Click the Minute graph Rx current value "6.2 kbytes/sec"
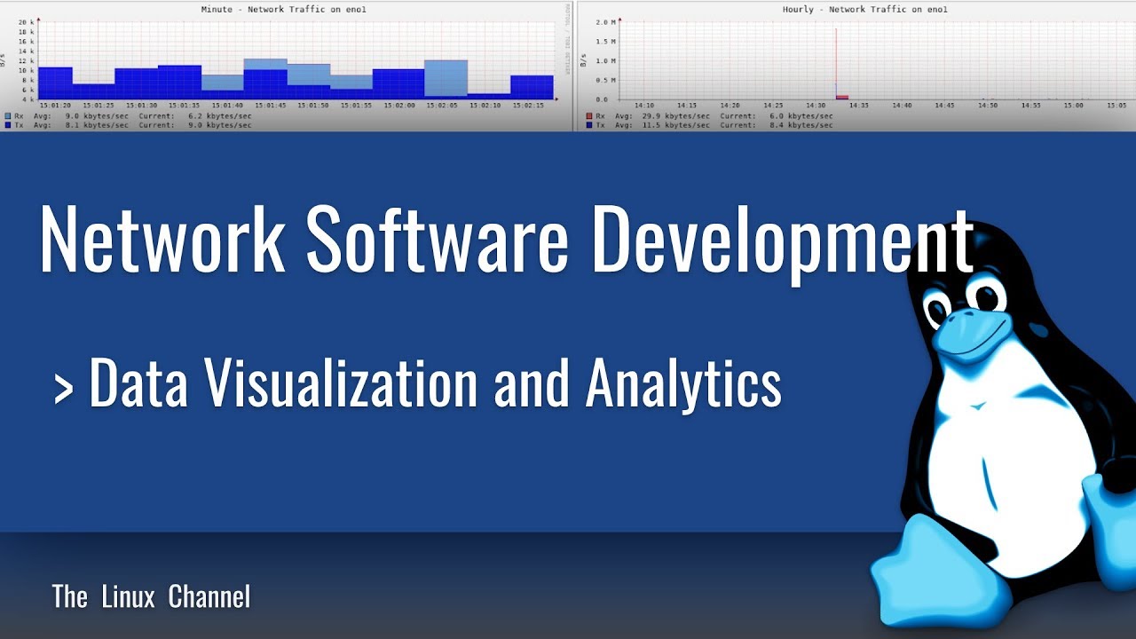Image resolution: width=1136 pixels, height=639 pixels. point(220,116)
